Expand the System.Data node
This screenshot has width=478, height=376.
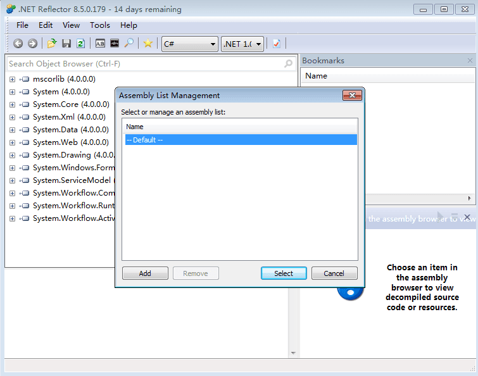click(12, 130)
